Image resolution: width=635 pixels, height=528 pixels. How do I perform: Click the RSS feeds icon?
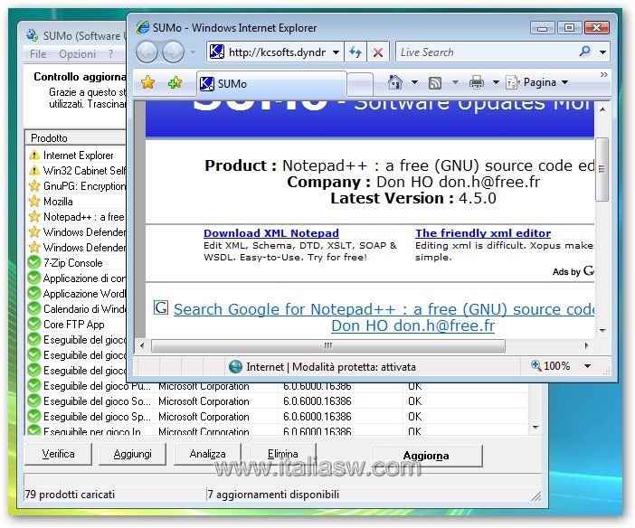(434, 83)
